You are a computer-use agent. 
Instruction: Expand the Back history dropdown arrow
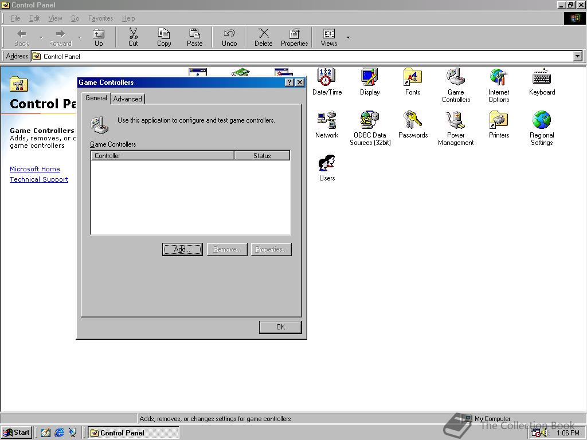click(x=41, y=37)
